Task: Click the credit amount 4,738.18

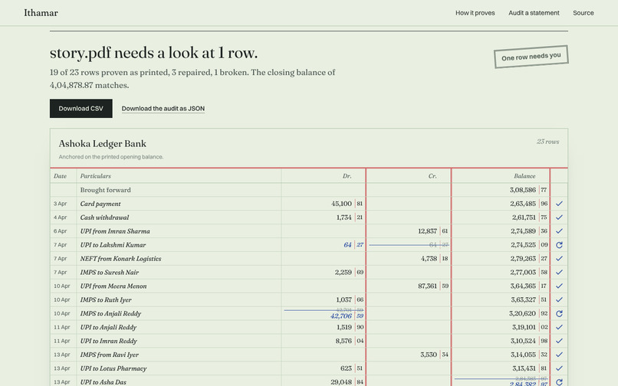Action: click(434, 259)
